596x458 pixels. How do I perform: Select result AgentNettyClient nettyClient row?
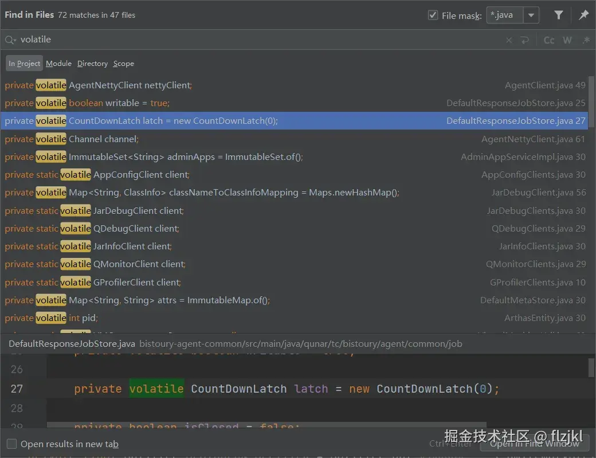(294, 85)
